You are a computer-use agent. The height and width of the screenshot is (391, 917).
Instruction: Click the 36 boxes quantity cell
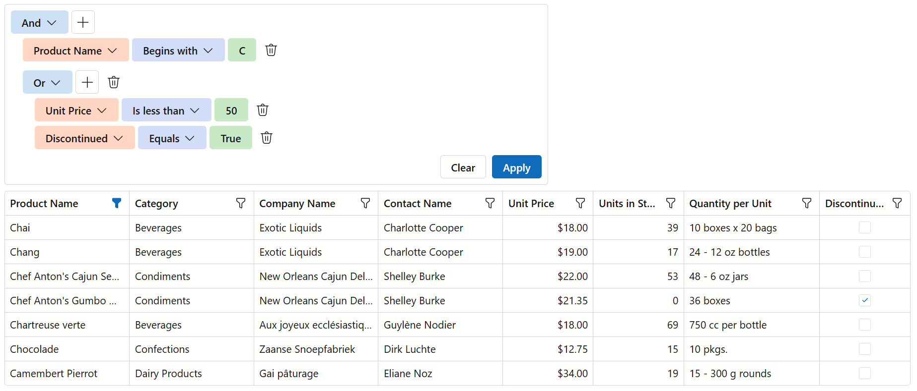(x=752, y=300)
